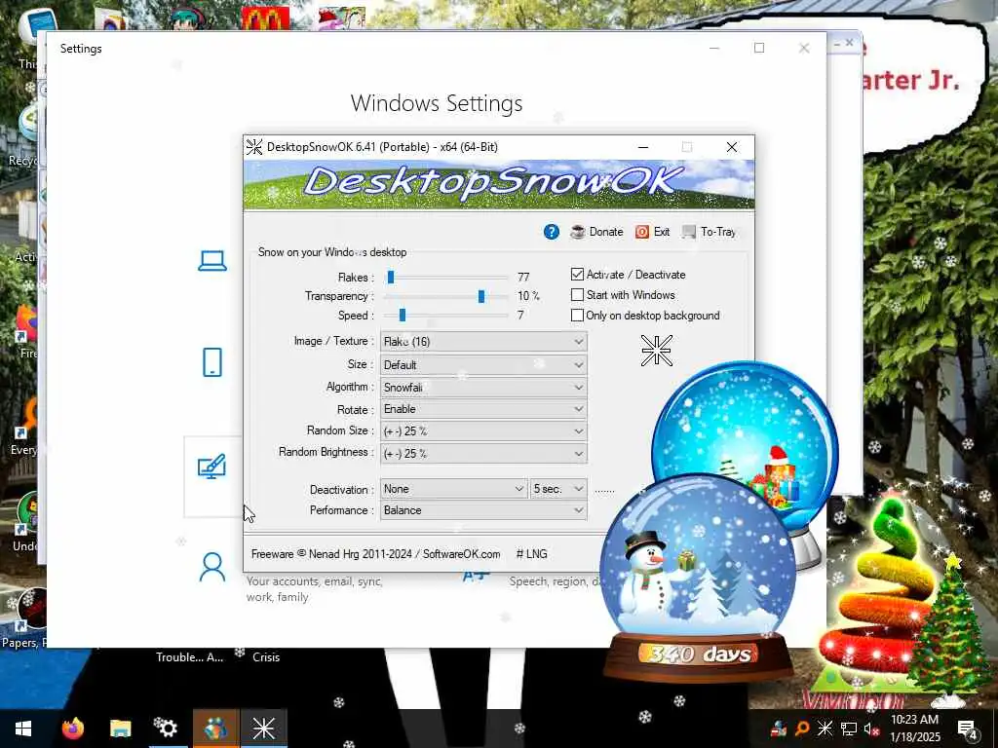
Task: Open the Windows Start button
Action: click(x=23, y=729)
